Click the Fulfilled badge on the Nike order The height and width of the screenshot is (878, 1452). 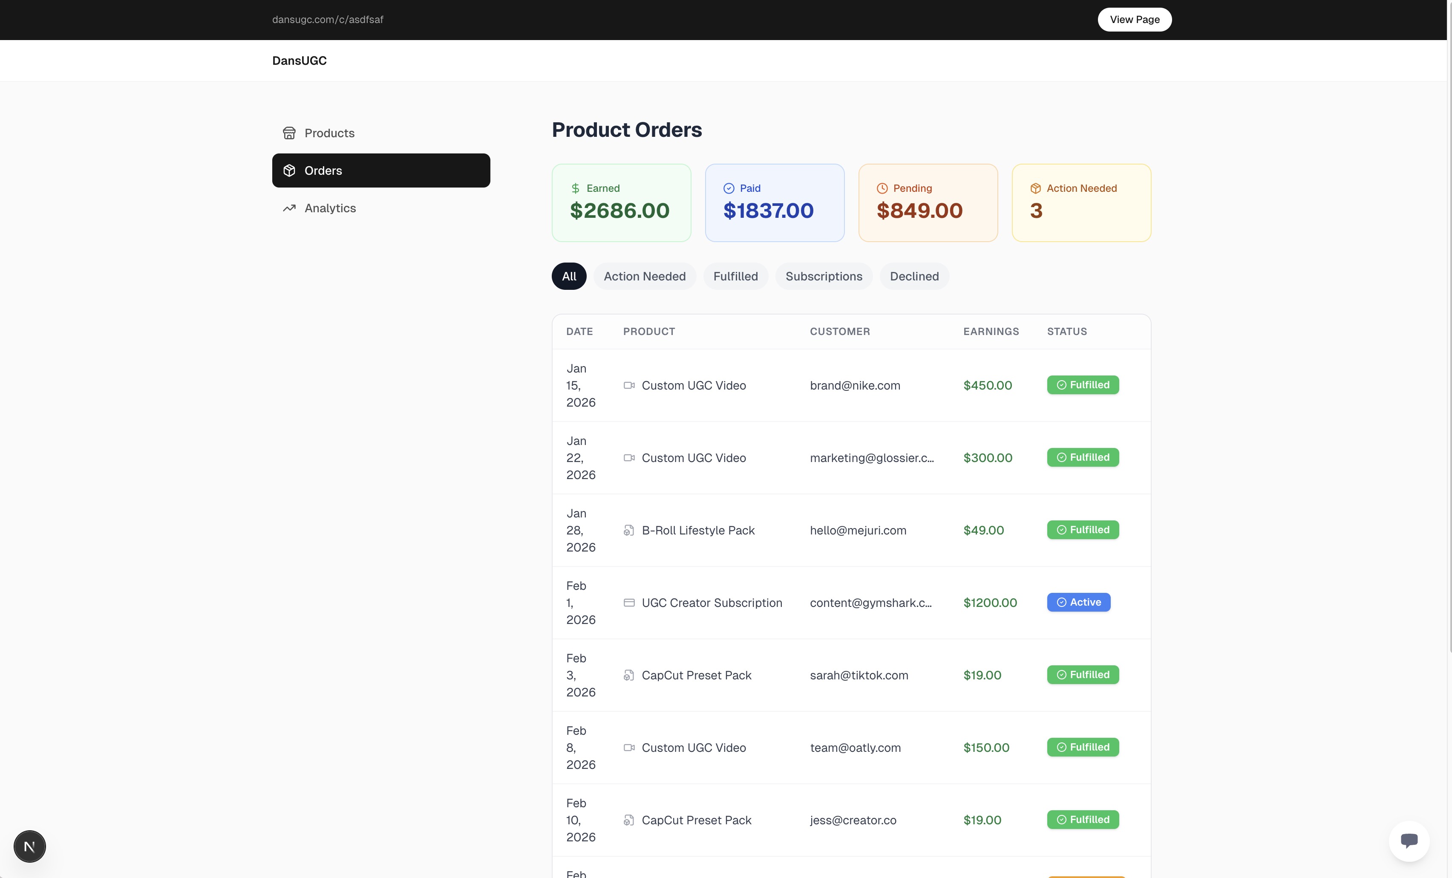point(1083,384)
